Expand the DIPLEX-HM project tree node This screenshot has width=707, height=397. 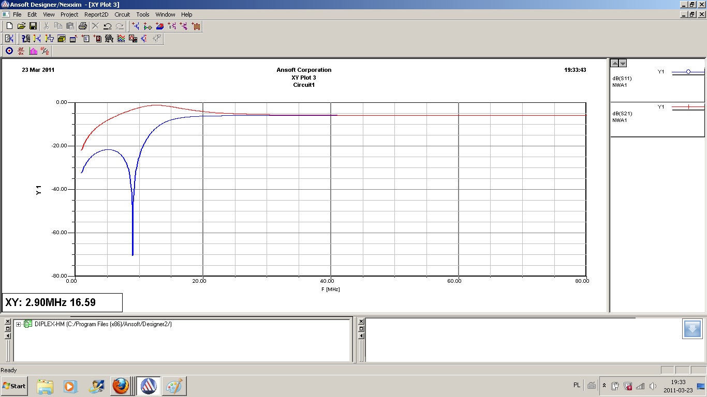[x=19, y=324]
